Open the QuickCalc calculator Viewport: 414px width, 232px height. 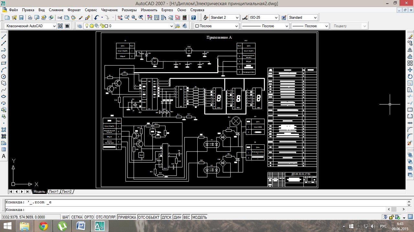click(184, 17)
